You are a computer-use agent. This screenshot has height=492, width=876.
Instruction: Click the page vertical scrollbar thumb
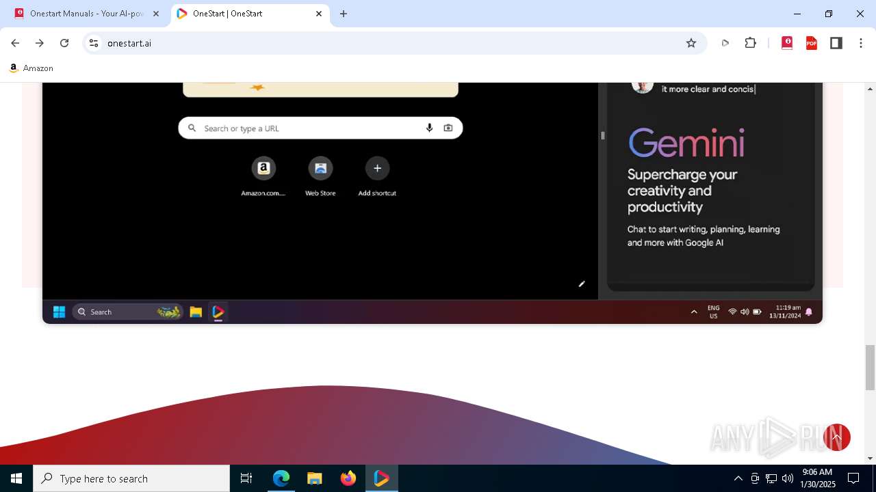click(x=870, y=368)
